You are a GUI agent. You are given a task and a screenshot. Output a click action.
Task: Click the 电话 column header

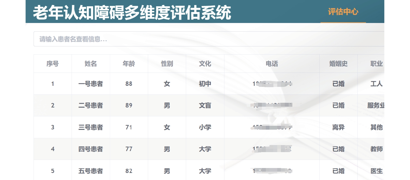272,64
